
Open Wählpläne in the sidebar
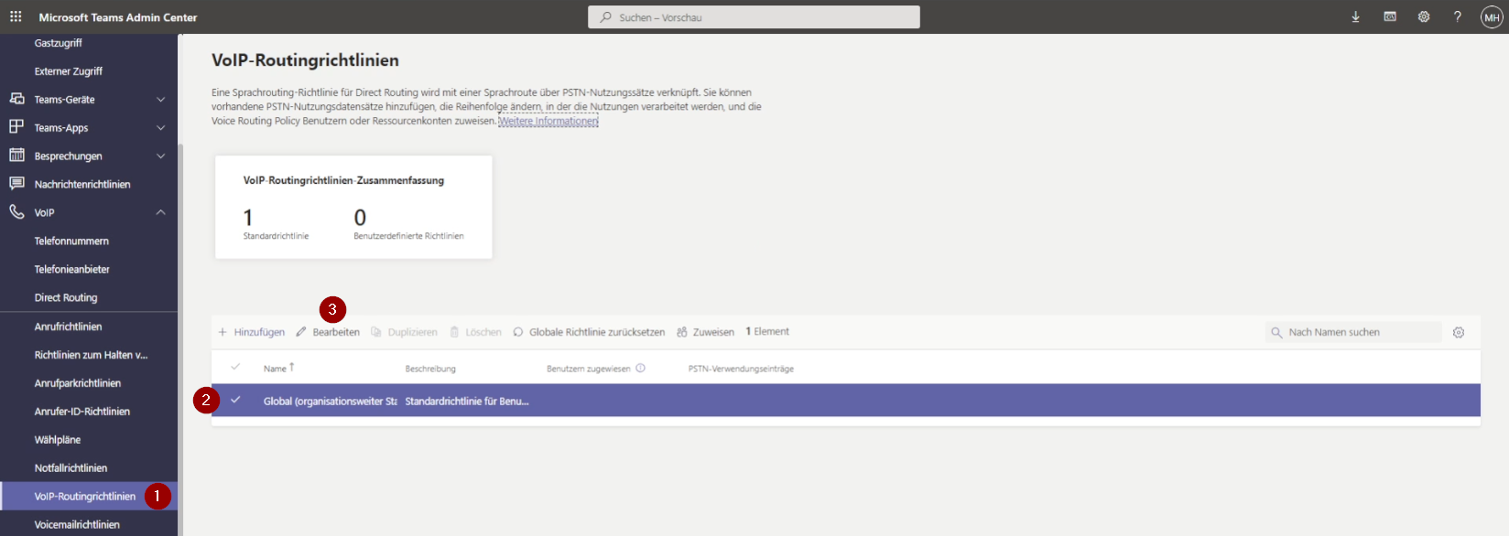point(58,440)
